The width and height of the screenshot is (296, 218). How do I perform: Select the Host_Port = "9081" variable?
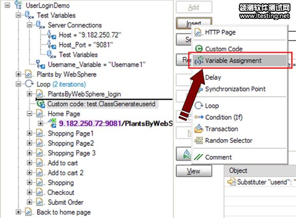pos(86,45)
